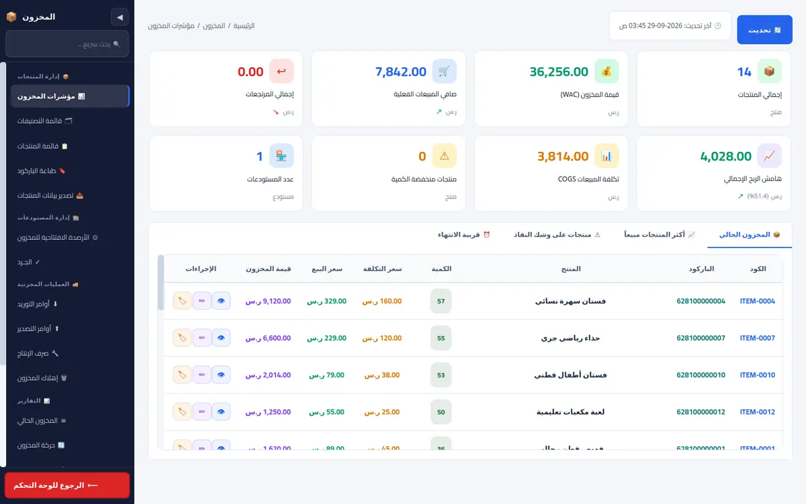Click the المخزون box logo icon in sidebar

tap(11, 17)
